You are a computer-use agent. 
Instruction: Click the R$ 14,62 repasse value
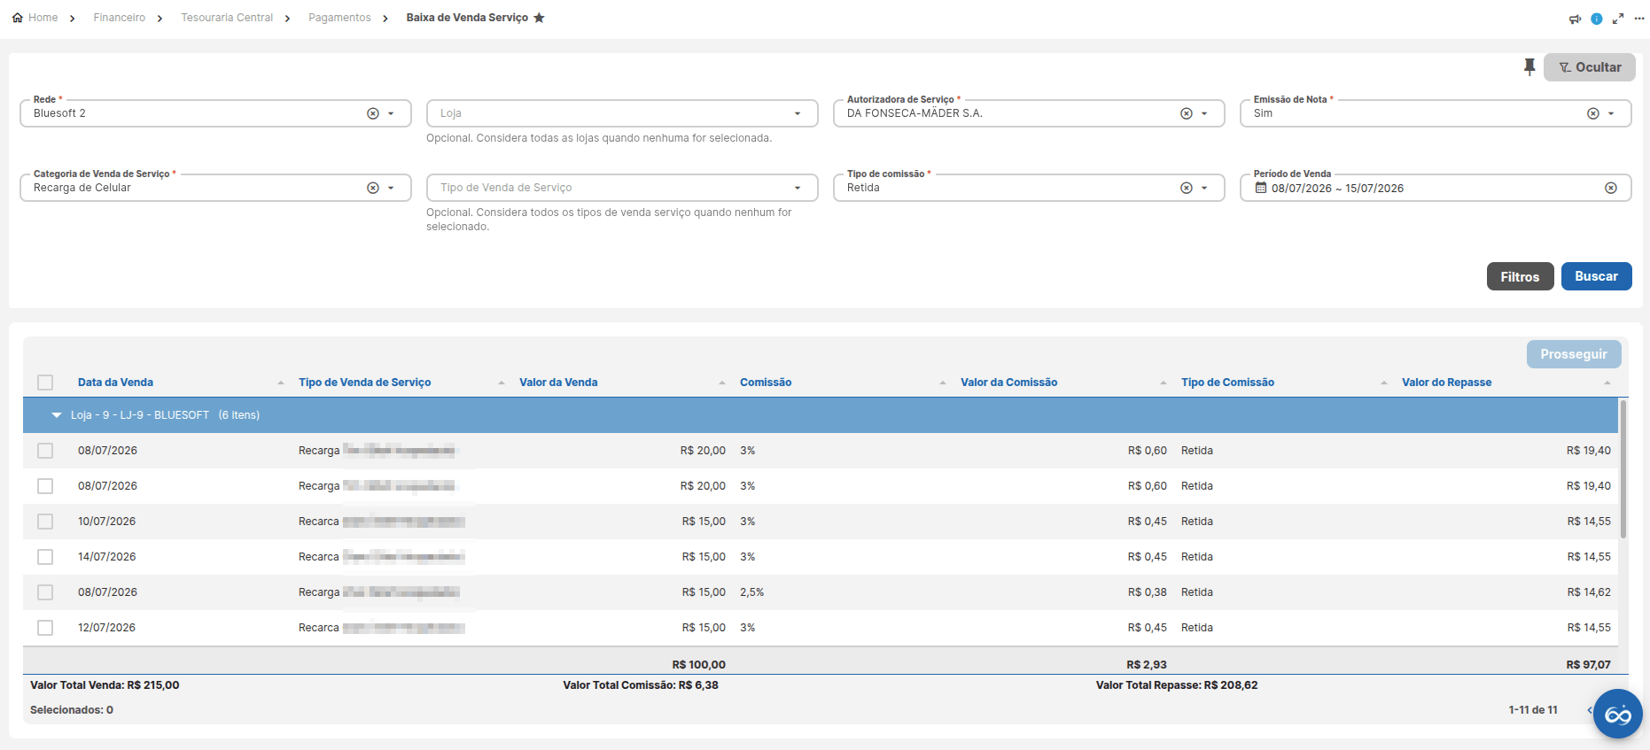[1589, 592]
